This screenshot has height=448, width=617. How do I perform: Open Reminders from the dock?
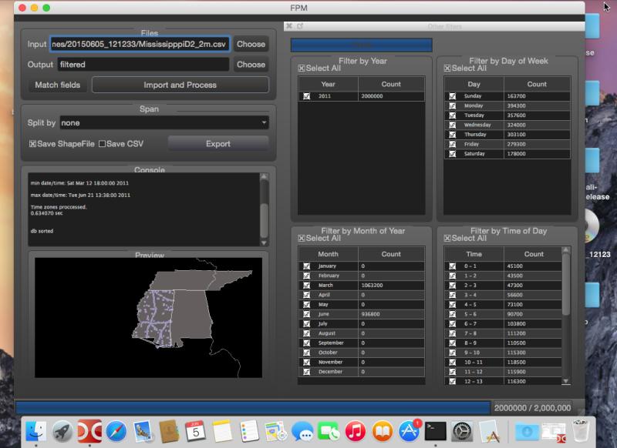point(249,431)
